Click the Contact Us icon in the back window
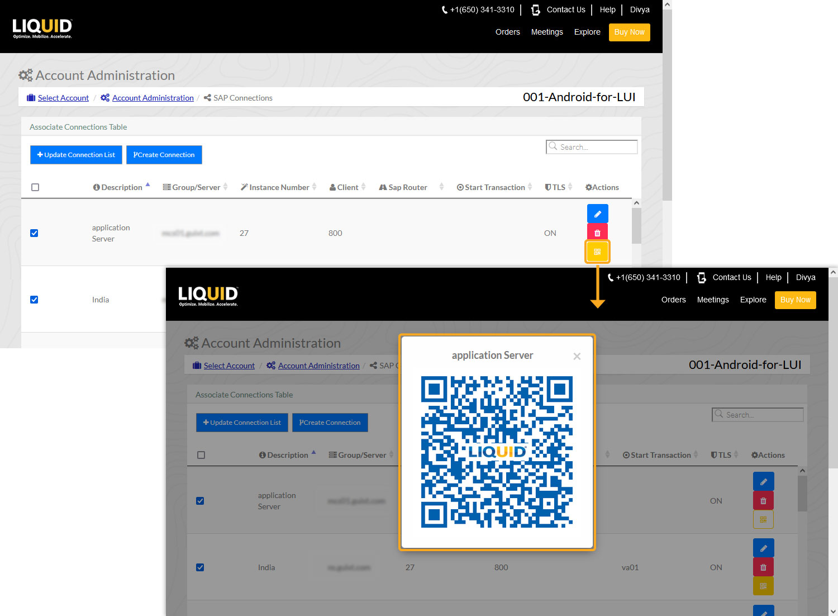Image resolution: width=838 pixels, height=616 pixels. tap(535, 10)
